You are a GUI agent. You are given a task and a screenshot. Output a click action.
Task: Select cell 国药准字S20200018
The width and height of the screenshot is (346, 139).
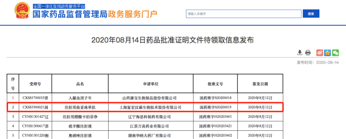point(215,98)
